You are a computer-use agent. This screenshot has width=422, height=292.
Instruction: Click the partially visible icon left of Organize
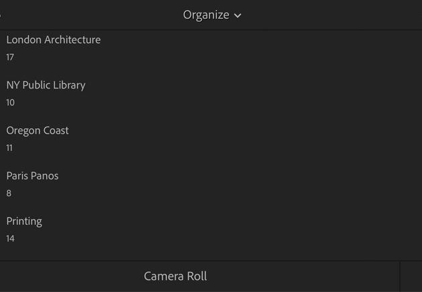point(1,15)
